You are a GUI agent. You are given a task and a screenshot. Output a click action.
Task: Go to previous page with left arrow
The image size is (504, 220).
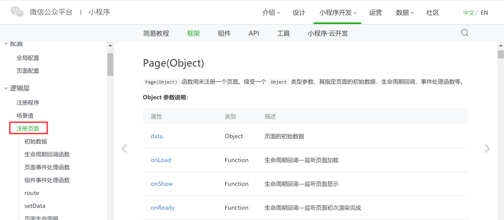coord(124,149)
